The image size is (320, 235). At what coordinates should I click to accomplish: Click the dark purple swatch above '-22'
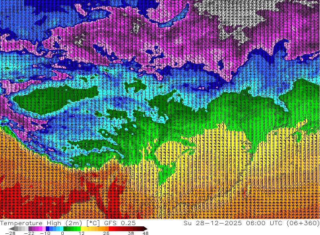pyautogui.click(x=30, y=229)
